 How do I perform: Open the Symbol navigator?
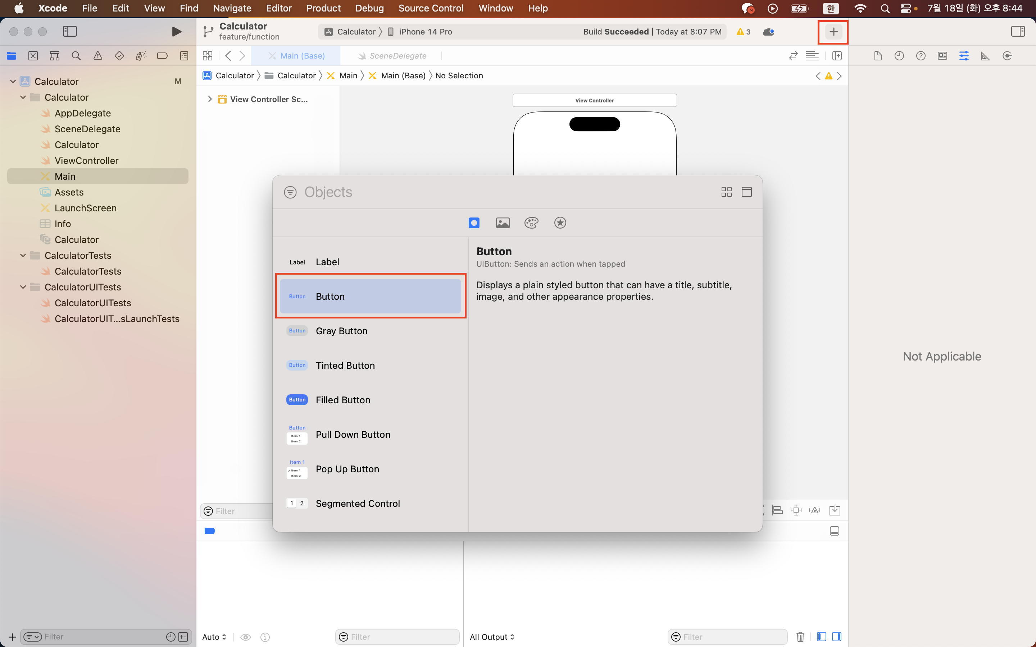pos(54,56)
